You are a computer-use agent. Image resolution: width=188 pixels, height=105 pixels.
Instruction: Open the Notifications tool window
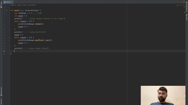tap(187, 7)
